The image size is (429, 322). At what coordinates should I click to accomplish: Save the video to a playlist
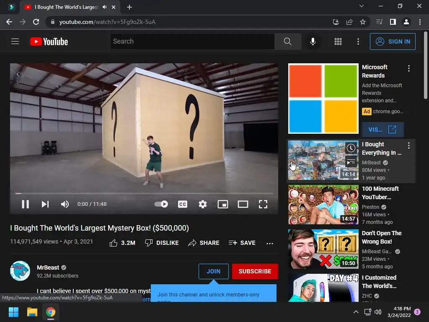pos(242,243)
